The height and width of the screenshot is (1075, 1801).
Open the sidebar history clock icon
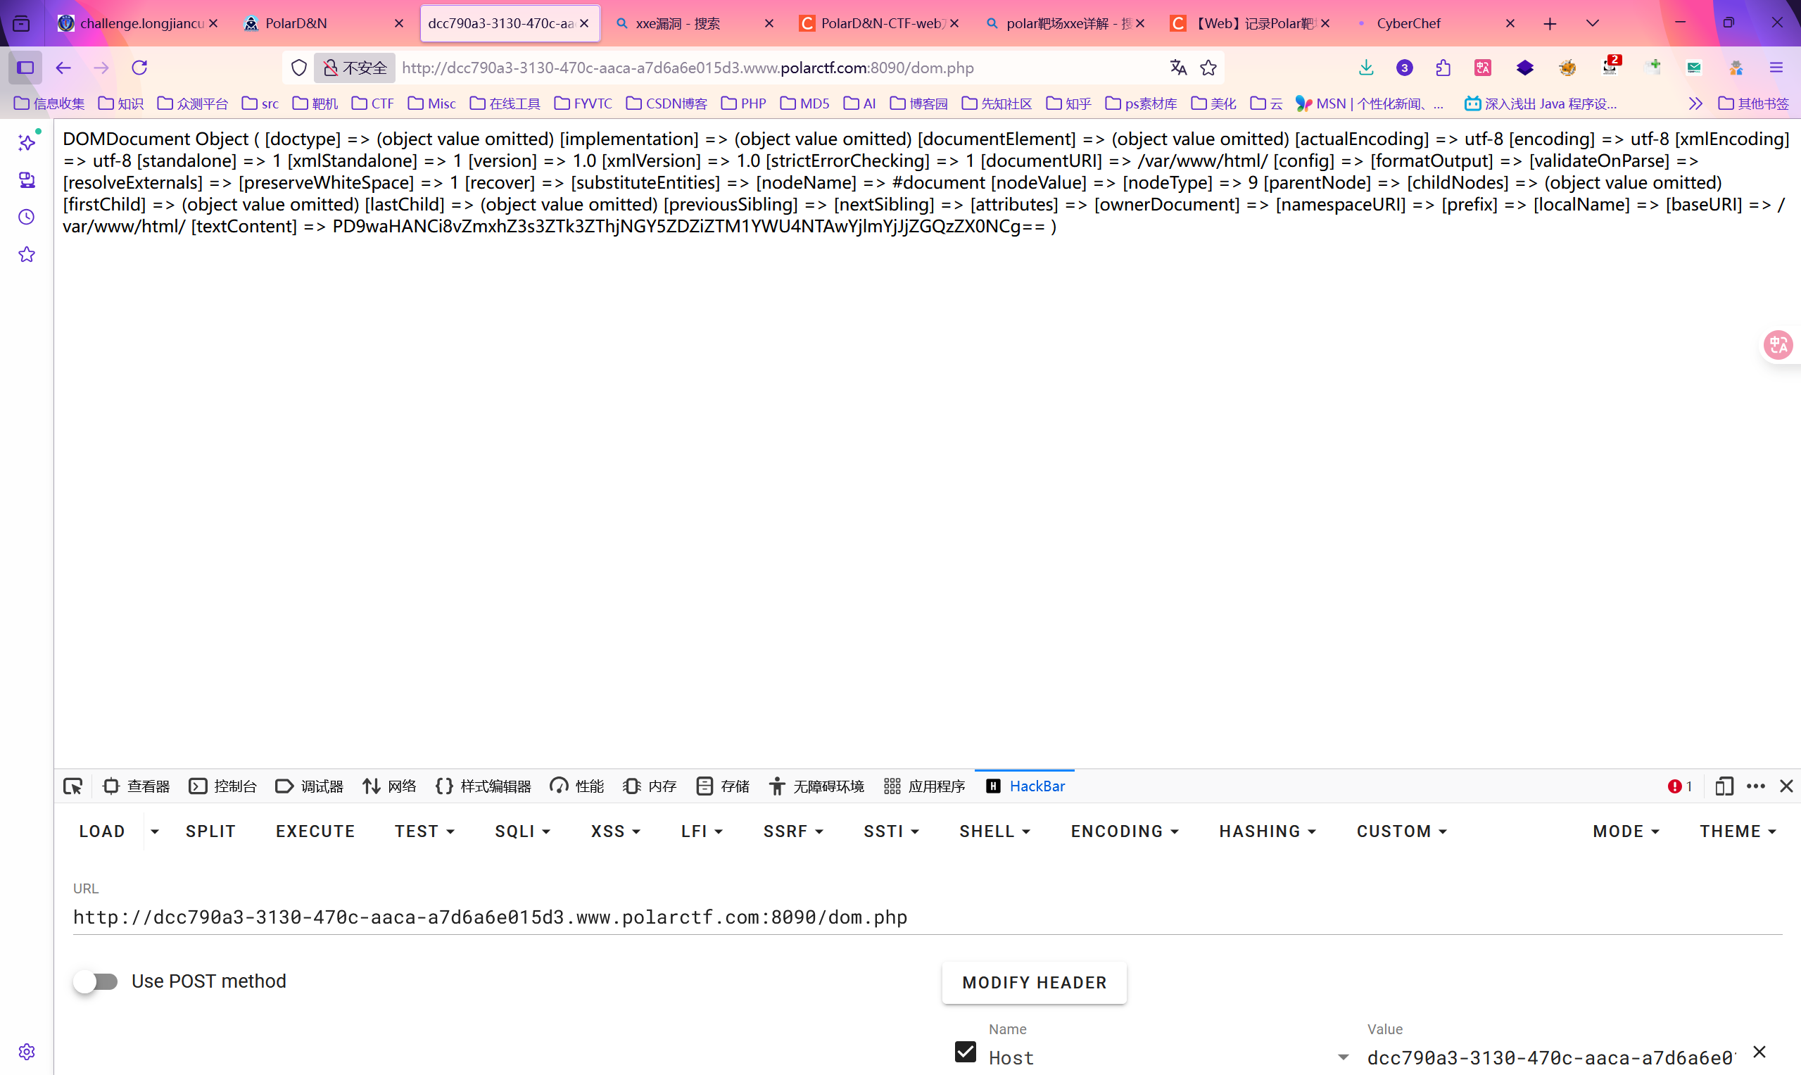pyautogui.click(x=27, y=218)
